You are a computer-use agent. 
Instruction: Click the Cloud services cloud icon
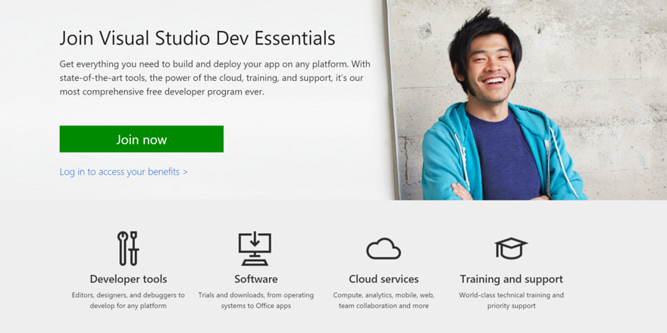(384, 248)
